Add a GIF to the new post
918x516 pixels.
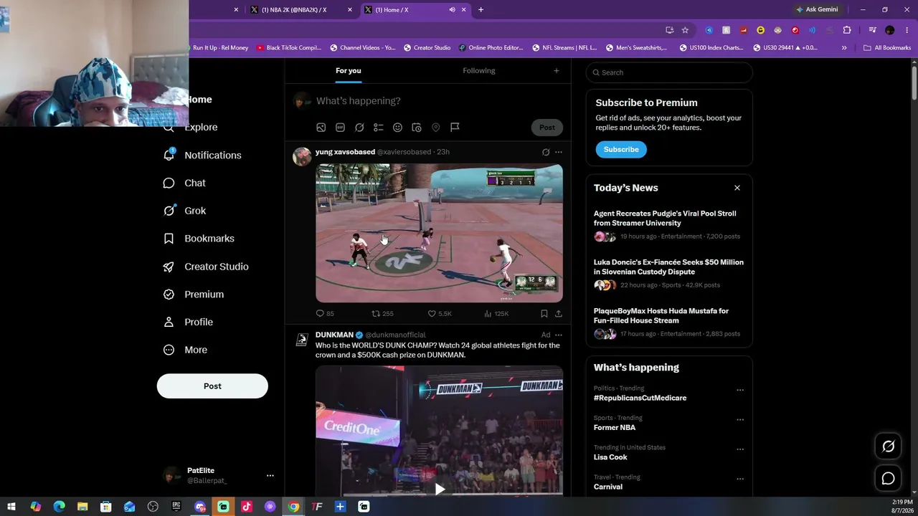tap(340, 128)
